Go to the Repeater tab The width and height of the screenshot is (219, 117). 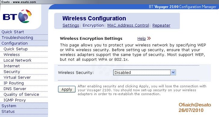(161, 25)
